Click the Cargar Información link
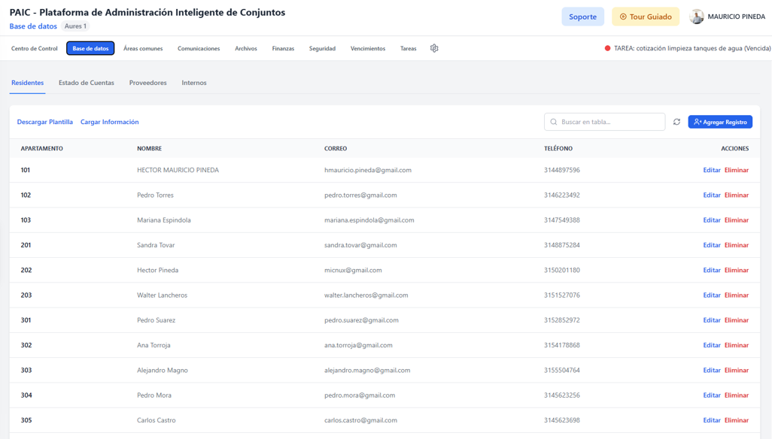772x439 pixels. [x=109, y=122]
